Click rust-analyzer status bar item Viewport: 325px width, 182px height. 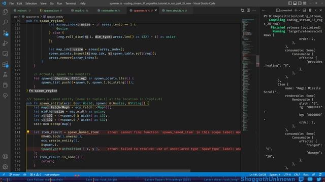coord(52,174)
